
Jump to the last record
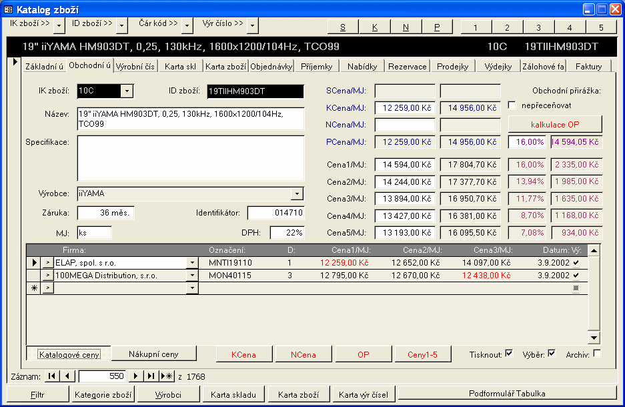coord(151,376)
